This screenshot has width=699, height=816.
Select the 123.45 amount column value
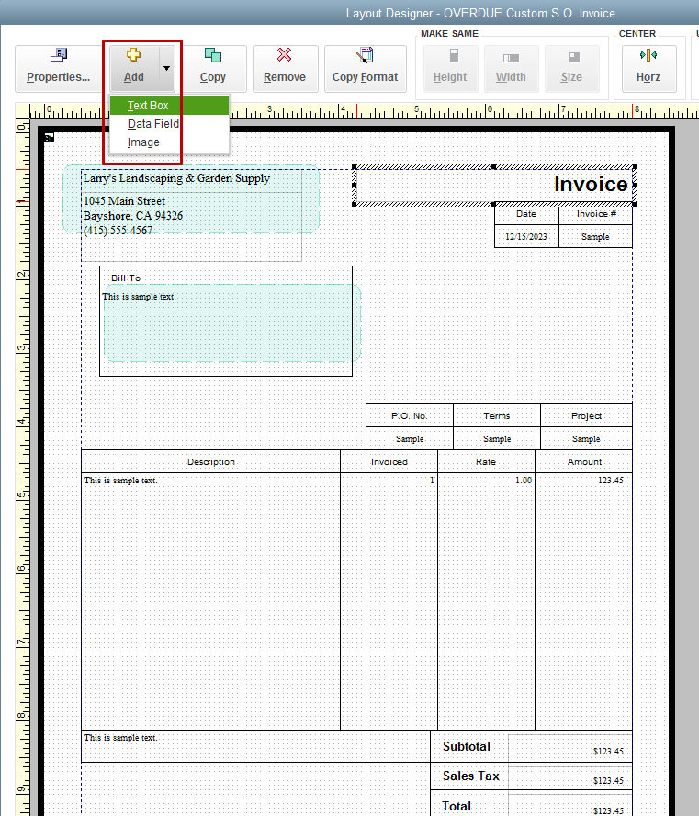point(610,481)
